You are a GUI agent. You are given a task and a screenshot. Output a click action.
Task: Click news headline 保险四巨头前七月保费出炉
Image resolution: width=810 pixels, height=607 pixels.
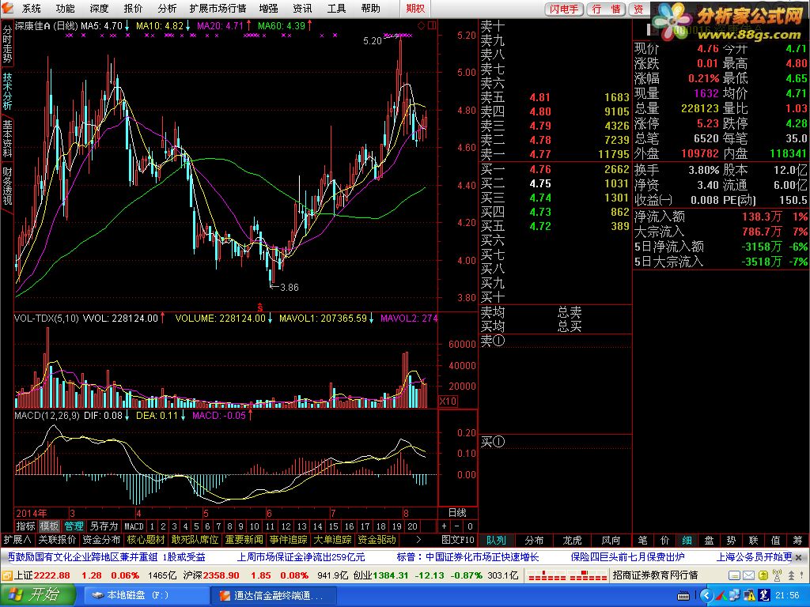627,557
